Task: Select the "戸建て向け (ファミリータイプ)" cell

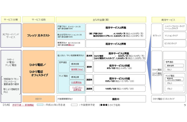Action: pos(71,27)
